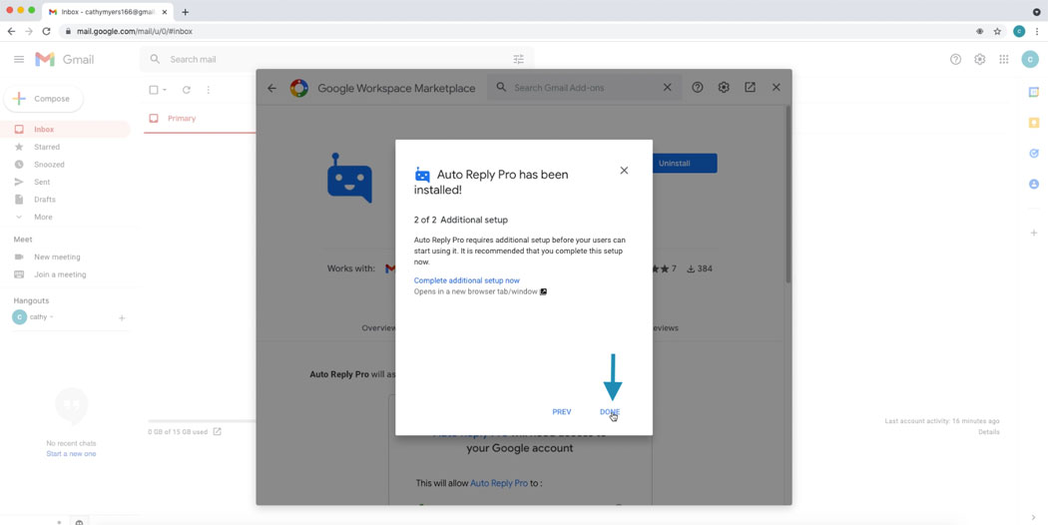
Task: Open Gmail Support help icon
Action: click(956, 60)
